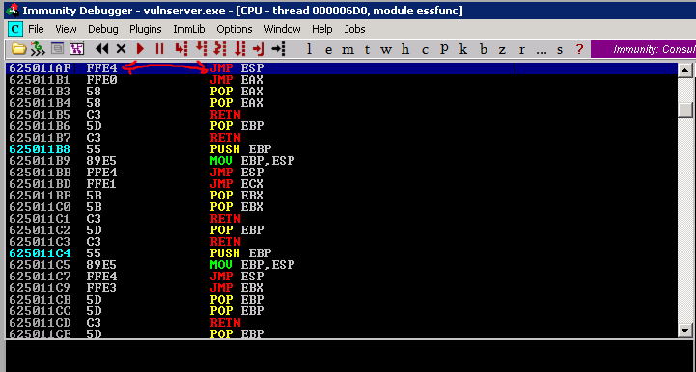
Task: Open Windows list with 'w' button
Action: tap(386, 50)
